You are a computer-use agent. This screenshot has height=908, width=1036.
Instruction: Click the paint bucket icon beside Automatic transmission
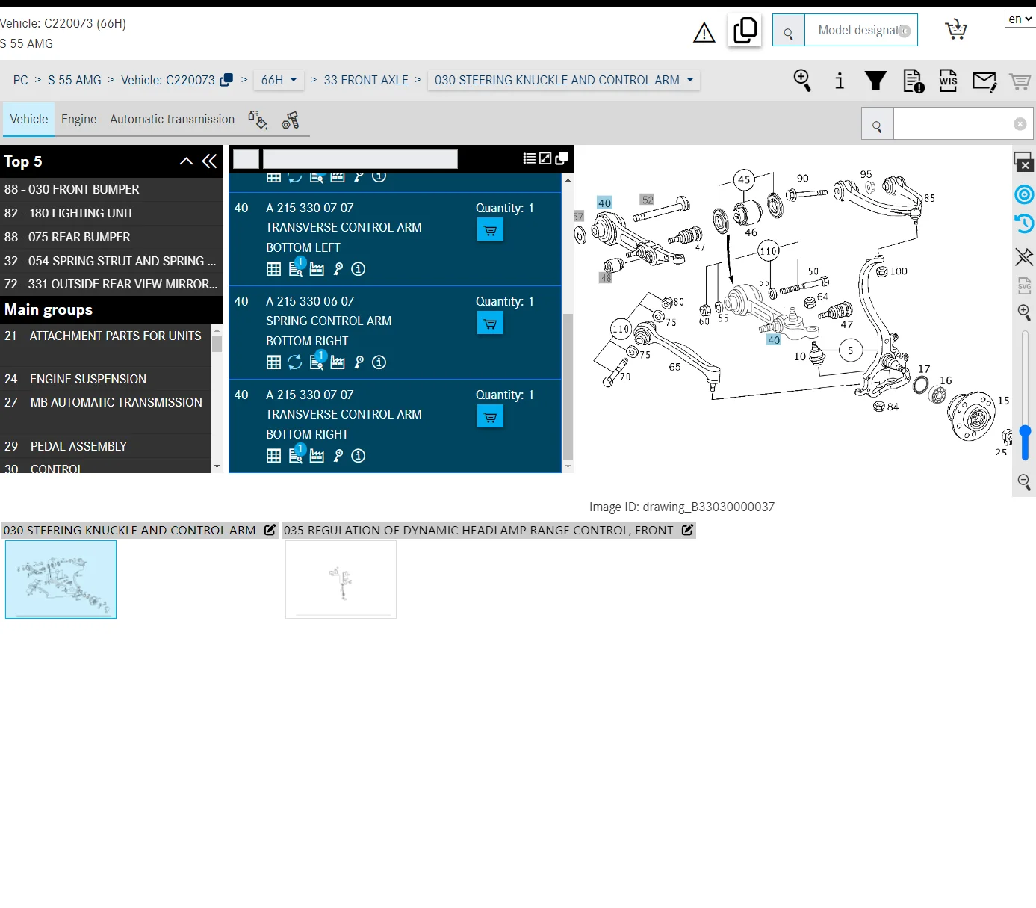(258, 120)
